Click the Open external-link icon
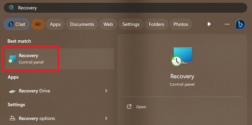 (129, 107)
